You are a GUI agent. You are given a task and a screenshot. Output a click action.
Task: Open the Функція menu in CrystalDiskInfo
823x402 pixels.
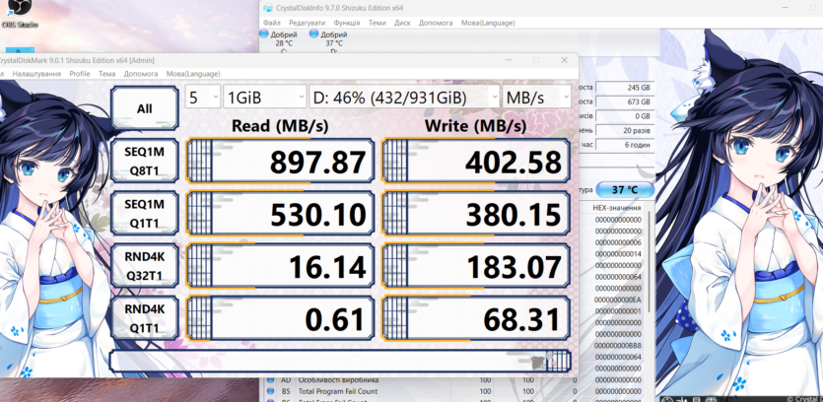(x=347, y=23)
